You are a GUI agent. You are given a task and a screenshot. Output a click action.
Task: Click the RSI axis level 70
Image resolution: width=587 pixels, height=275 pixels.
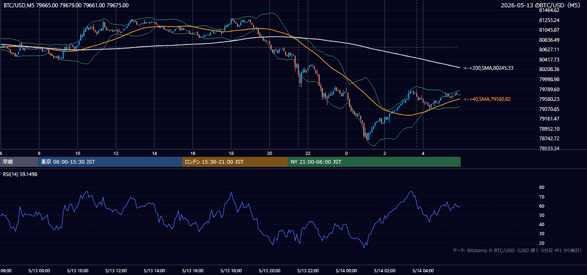[x=542, y=197]
